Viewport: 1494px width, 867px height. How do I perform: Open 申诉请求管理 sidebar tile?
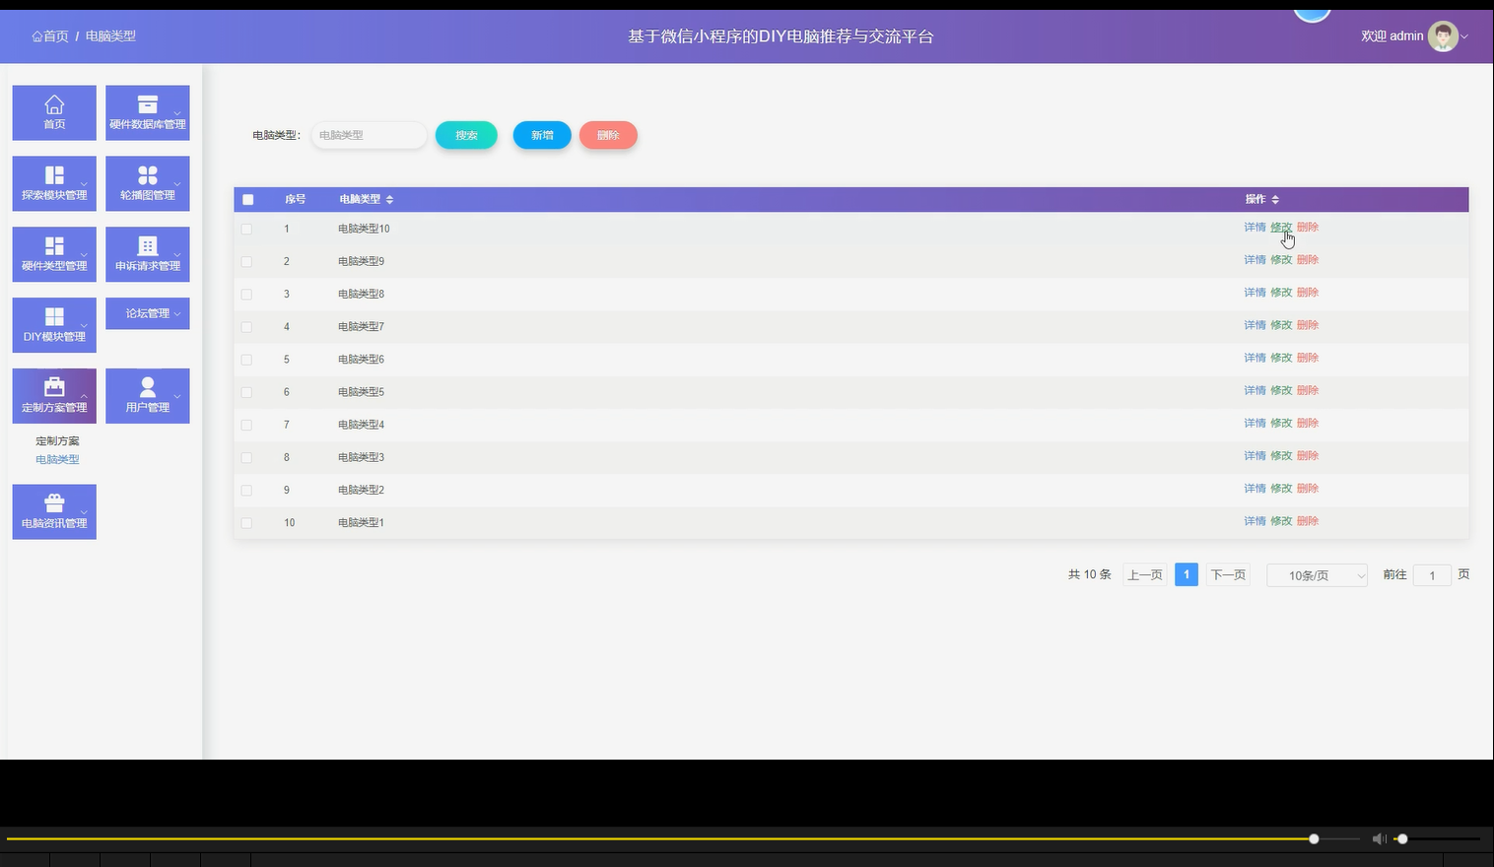pyautogui.click(x=148, y=254)
